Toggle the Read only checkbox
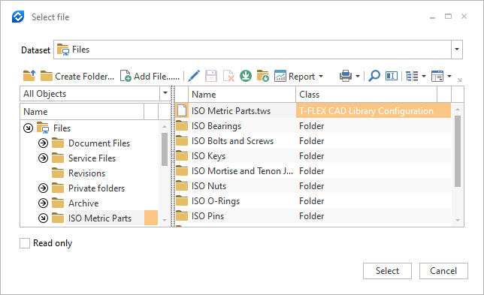This screenshot has width=484, height=295. pyautogui.click(x=25, y=243)
